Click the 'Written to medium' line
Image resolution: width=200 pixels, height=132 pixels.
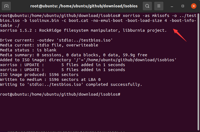click(50, 80)
